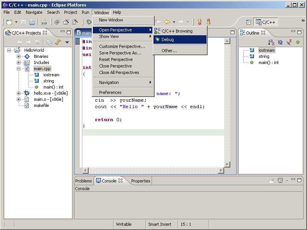Click the build binary 010 toolbar icon
307x230 pixels.
[x=44, y=22]
